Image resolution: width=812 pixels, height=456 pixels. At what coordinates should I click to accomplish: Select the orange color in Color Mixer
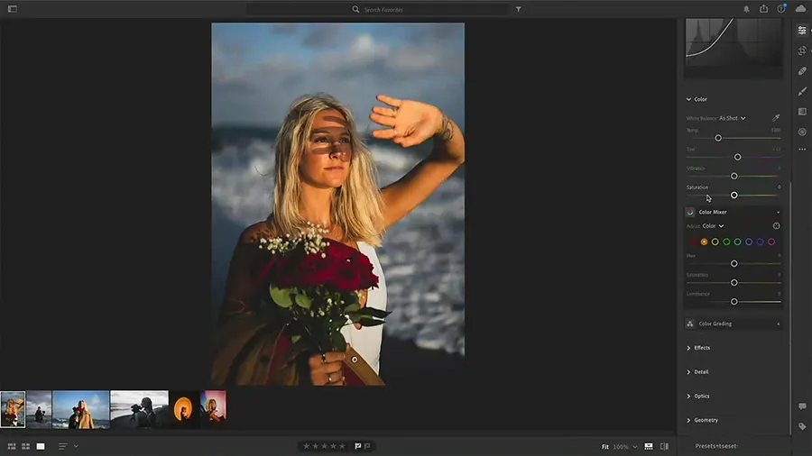(704, 242)
